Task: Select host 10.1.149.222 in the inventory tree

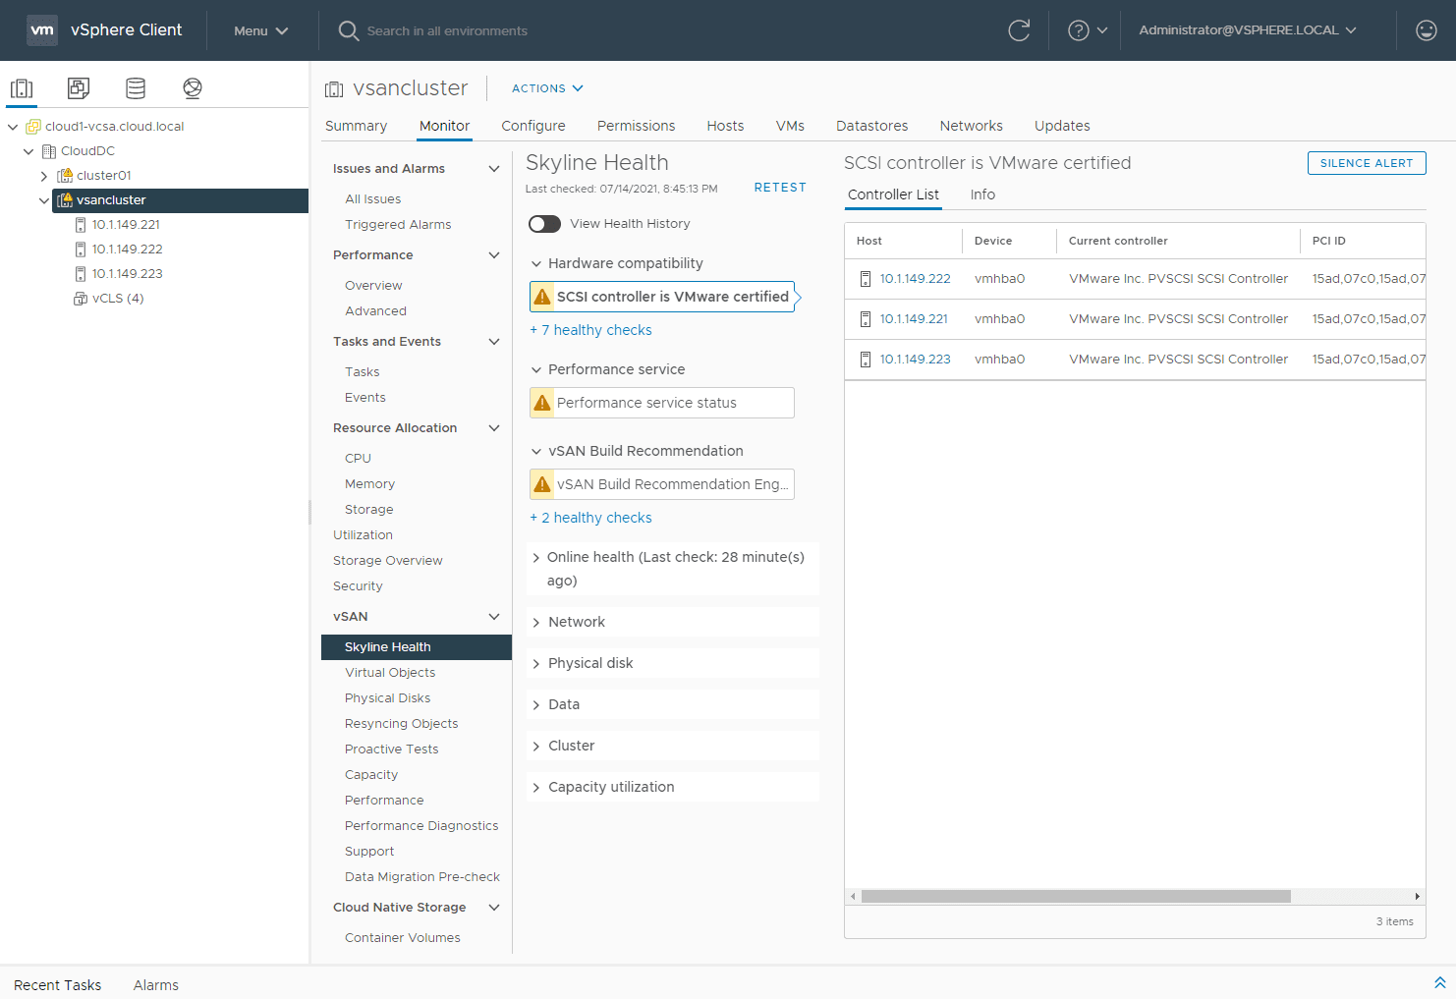Action: 127,250
